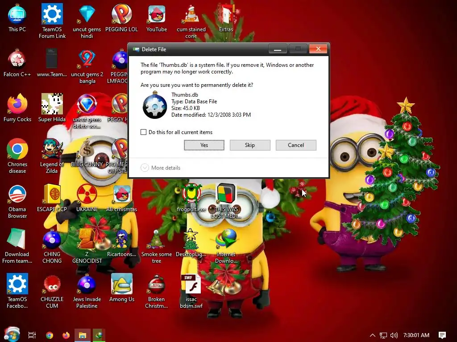The height and width of the screenshot is (342, 457).
Task: Select the 'Broken Christm...' ornament icon
Action: click(x=157, y=291)
